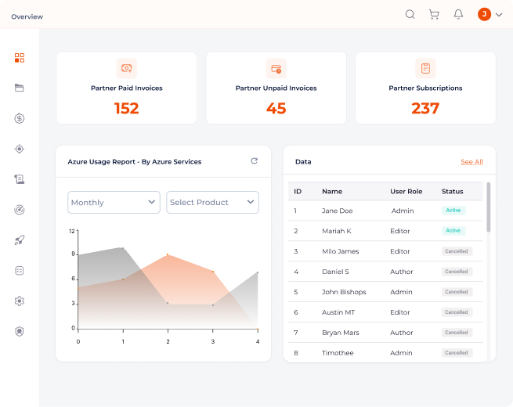Viewport: 513px width, 407px height.
Task: Click Cancelled badge for Austin MT
Action: 457,312
